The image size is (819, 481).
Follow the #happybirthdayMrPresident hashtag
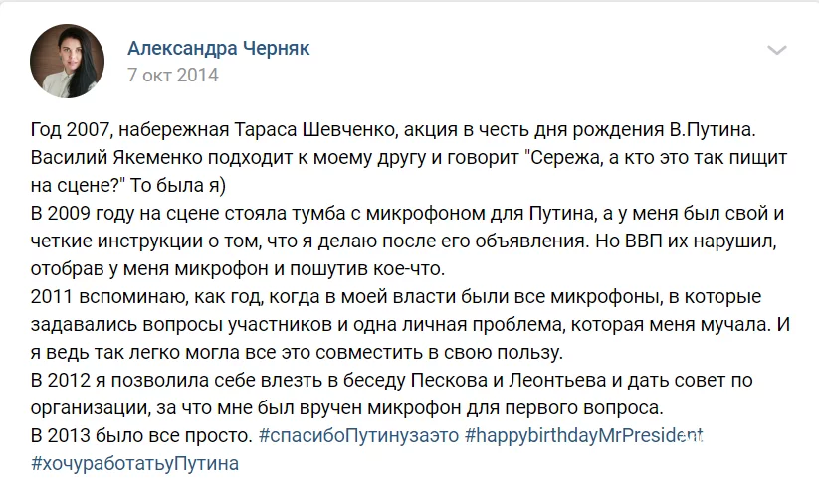click(x=583, y=435)
